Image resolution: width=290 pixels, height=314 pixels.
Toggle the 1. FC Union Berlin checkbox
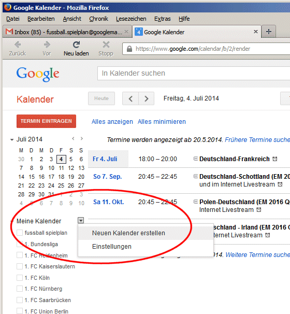click(x=20, y=311)
